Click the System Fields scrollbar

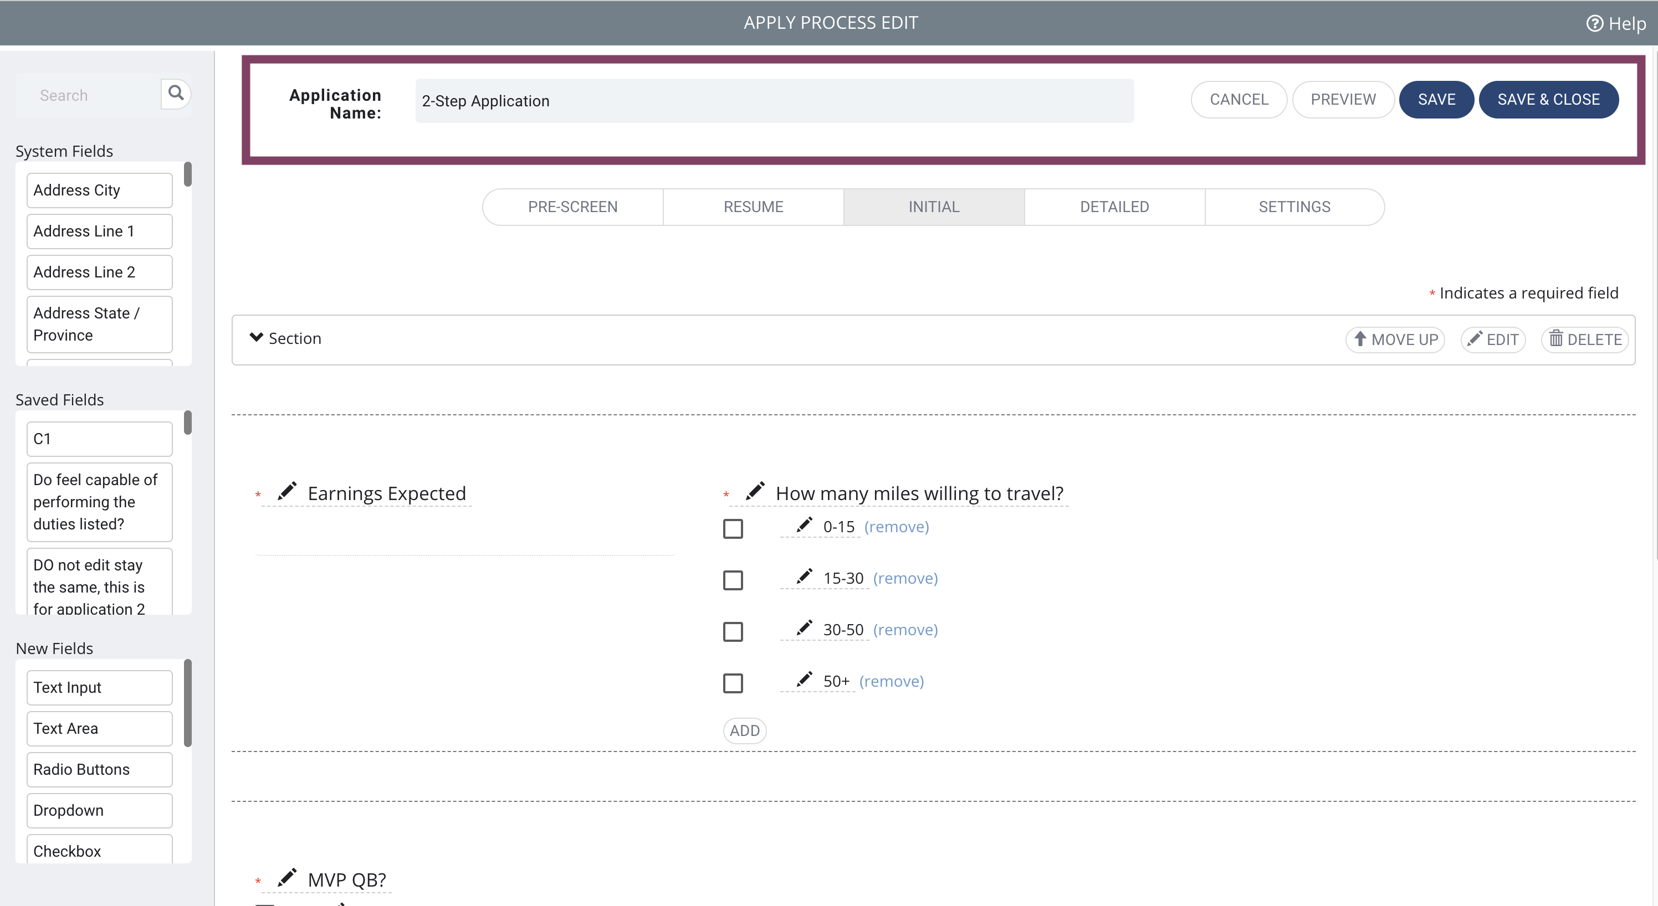pyautogui.click(x=188, y=173)
